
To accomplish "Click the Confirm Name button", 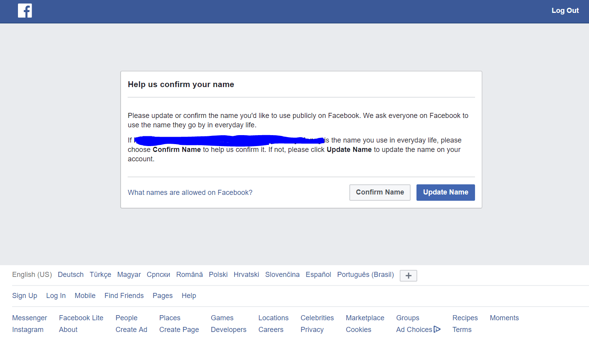I will click(379, 192).
